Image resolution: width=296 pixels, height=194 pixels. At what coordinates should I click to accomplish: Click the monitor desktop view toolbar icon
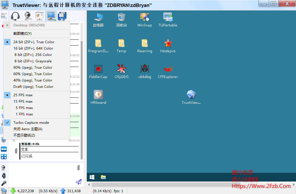pos(51,16)
